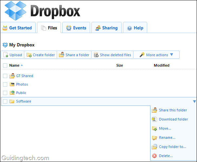The width and height of the screenshot is (197, 162).
Task: Click the Software row dropdown triangle
Action: [x=194, y=101]
